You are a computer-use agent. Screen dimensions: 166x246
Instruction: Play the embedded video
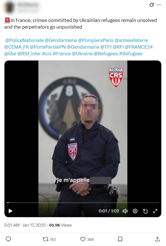(10, 211)
